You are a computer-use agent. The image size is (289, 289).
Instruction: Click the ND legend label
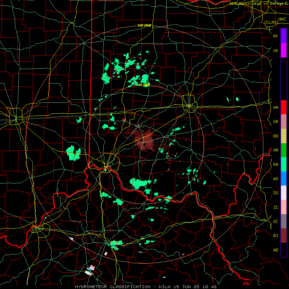click(x=276, y=250)
